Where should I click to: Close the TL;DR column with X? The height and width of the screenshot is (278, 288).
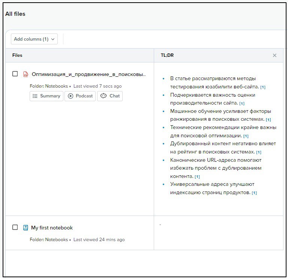pos(274,55)
